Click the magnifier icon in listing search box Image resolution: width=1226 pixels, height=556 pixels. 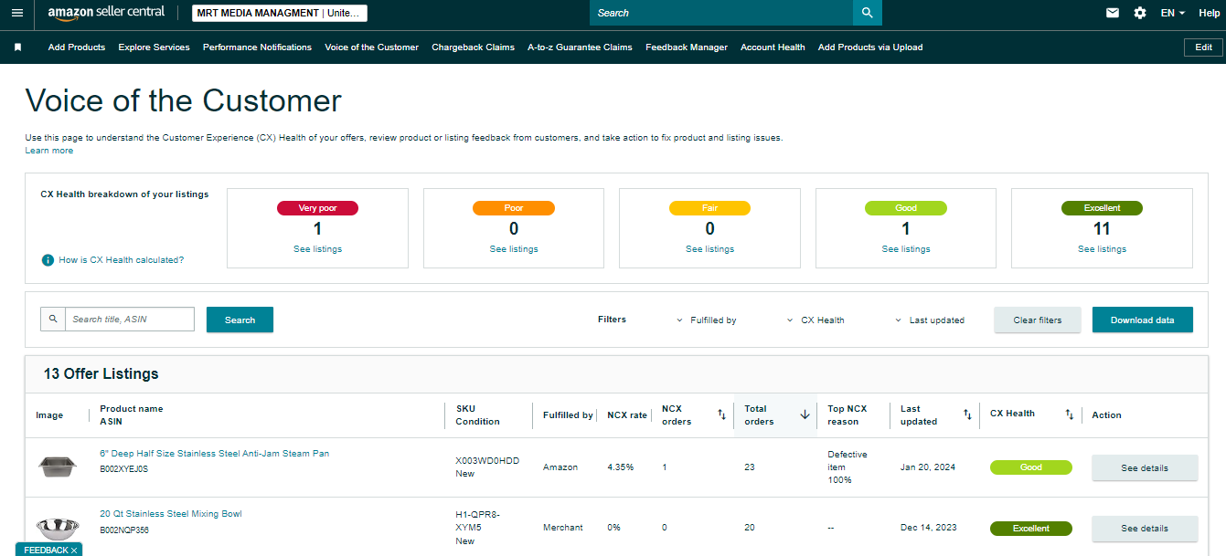point(53,319)
